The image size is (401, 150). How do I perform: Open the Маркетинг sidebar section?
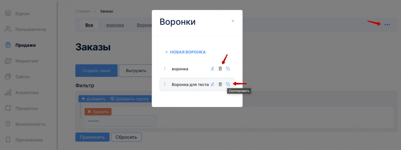[22, 61]
